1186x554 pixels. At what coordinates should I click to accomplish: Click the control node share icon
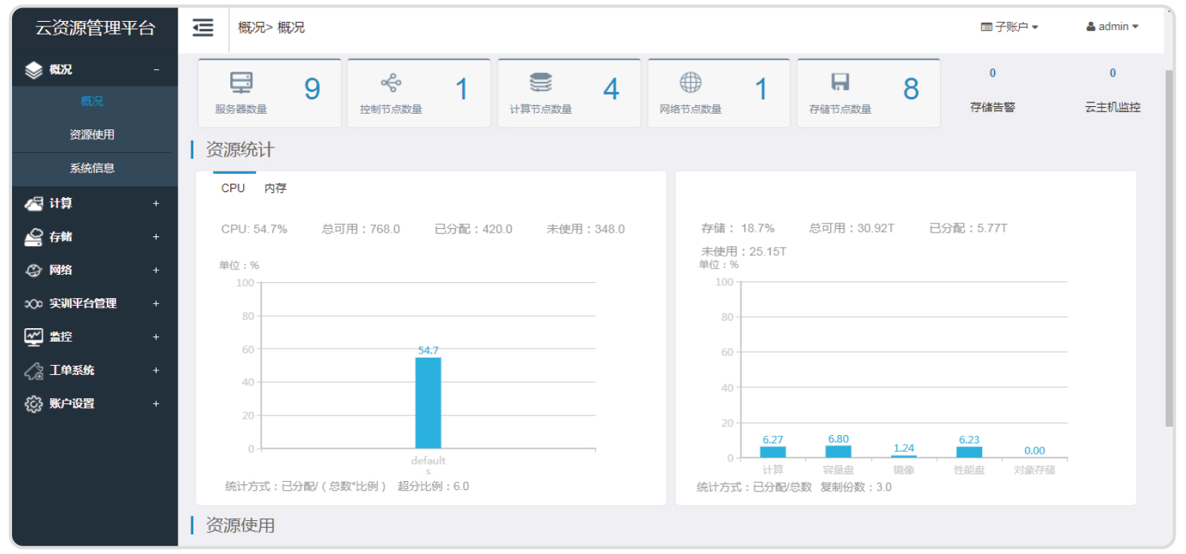pyautogui.click(x=391, y=83)
